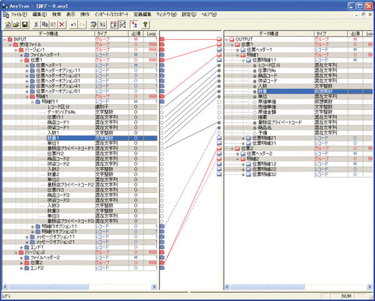Click the blue folder icon of ファイルヘッダー1
This screenshot has height=301, width=375.
[27, 55]
